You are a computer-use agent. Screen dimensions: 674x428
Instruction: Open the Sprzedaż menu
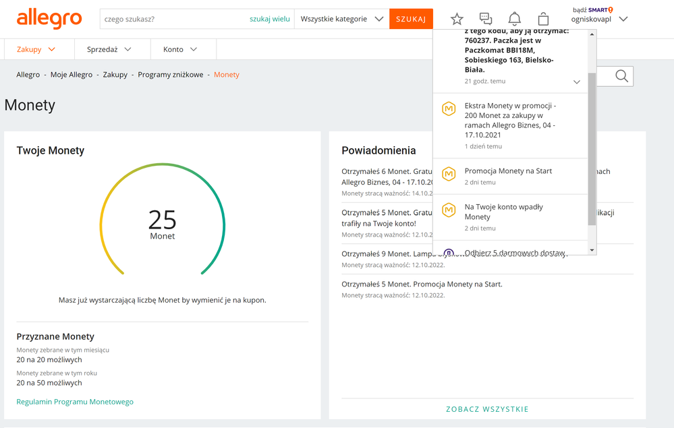tap(109, 49)
